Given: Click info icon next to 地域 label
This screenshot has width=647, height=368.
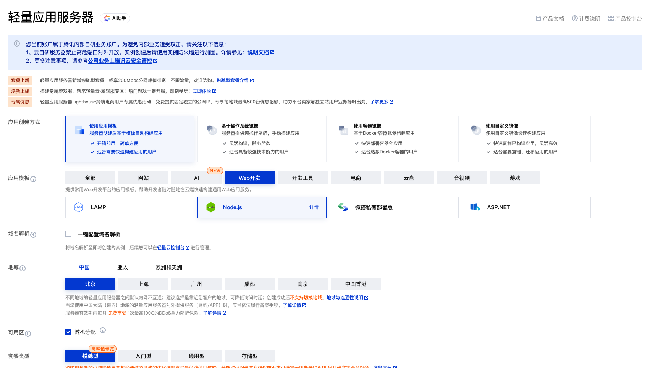Looking at the screenshot, I should [x=23, y=268].
